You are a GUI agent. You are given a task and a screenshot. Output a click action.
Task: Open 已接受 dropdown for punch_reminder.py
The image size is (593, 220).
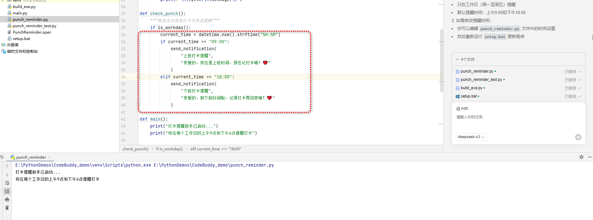pos(573,72)
